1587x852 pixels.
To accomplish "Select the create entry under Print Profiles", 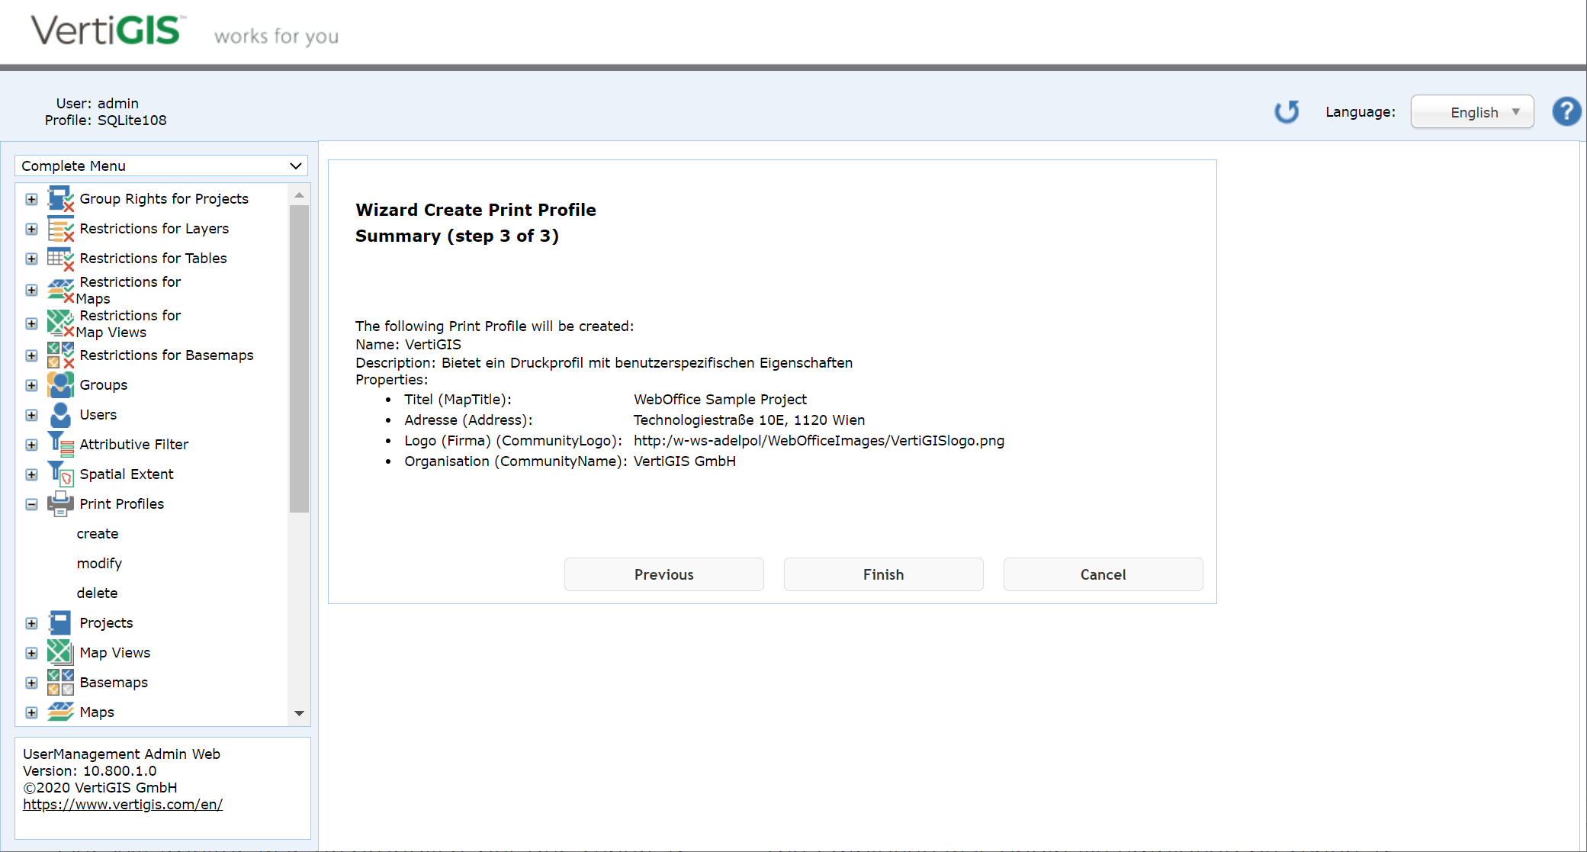I will [98, 533].
